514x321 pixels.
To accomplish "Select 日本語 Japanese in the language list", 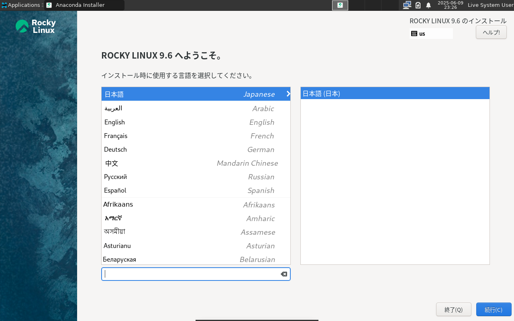I will pos(196,94).
